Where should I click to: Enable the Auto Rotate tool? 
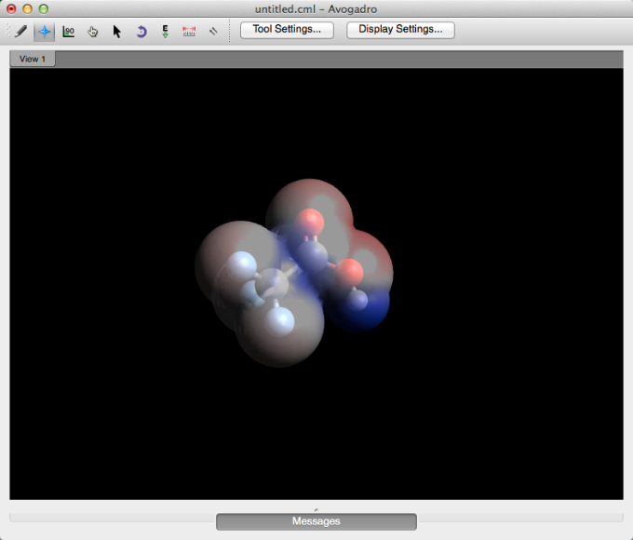pos(141,31)
